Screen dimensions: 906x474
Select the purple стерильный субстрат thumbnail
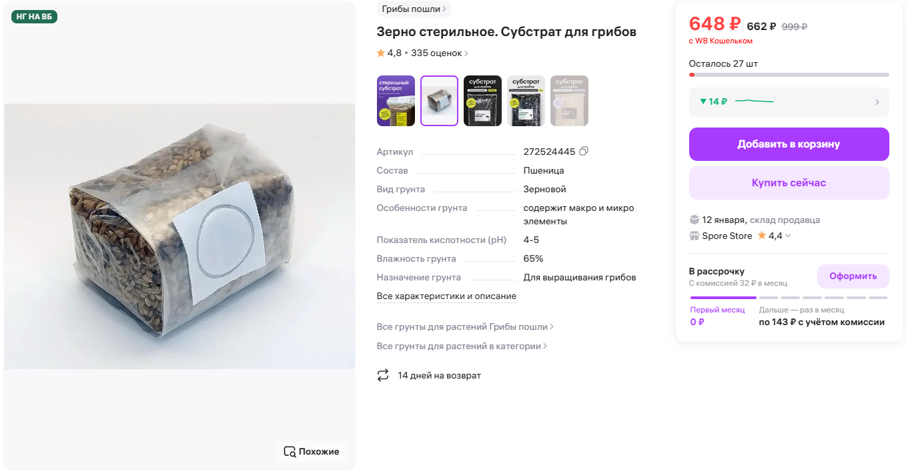pyautogui.click(x=396, y=101)
